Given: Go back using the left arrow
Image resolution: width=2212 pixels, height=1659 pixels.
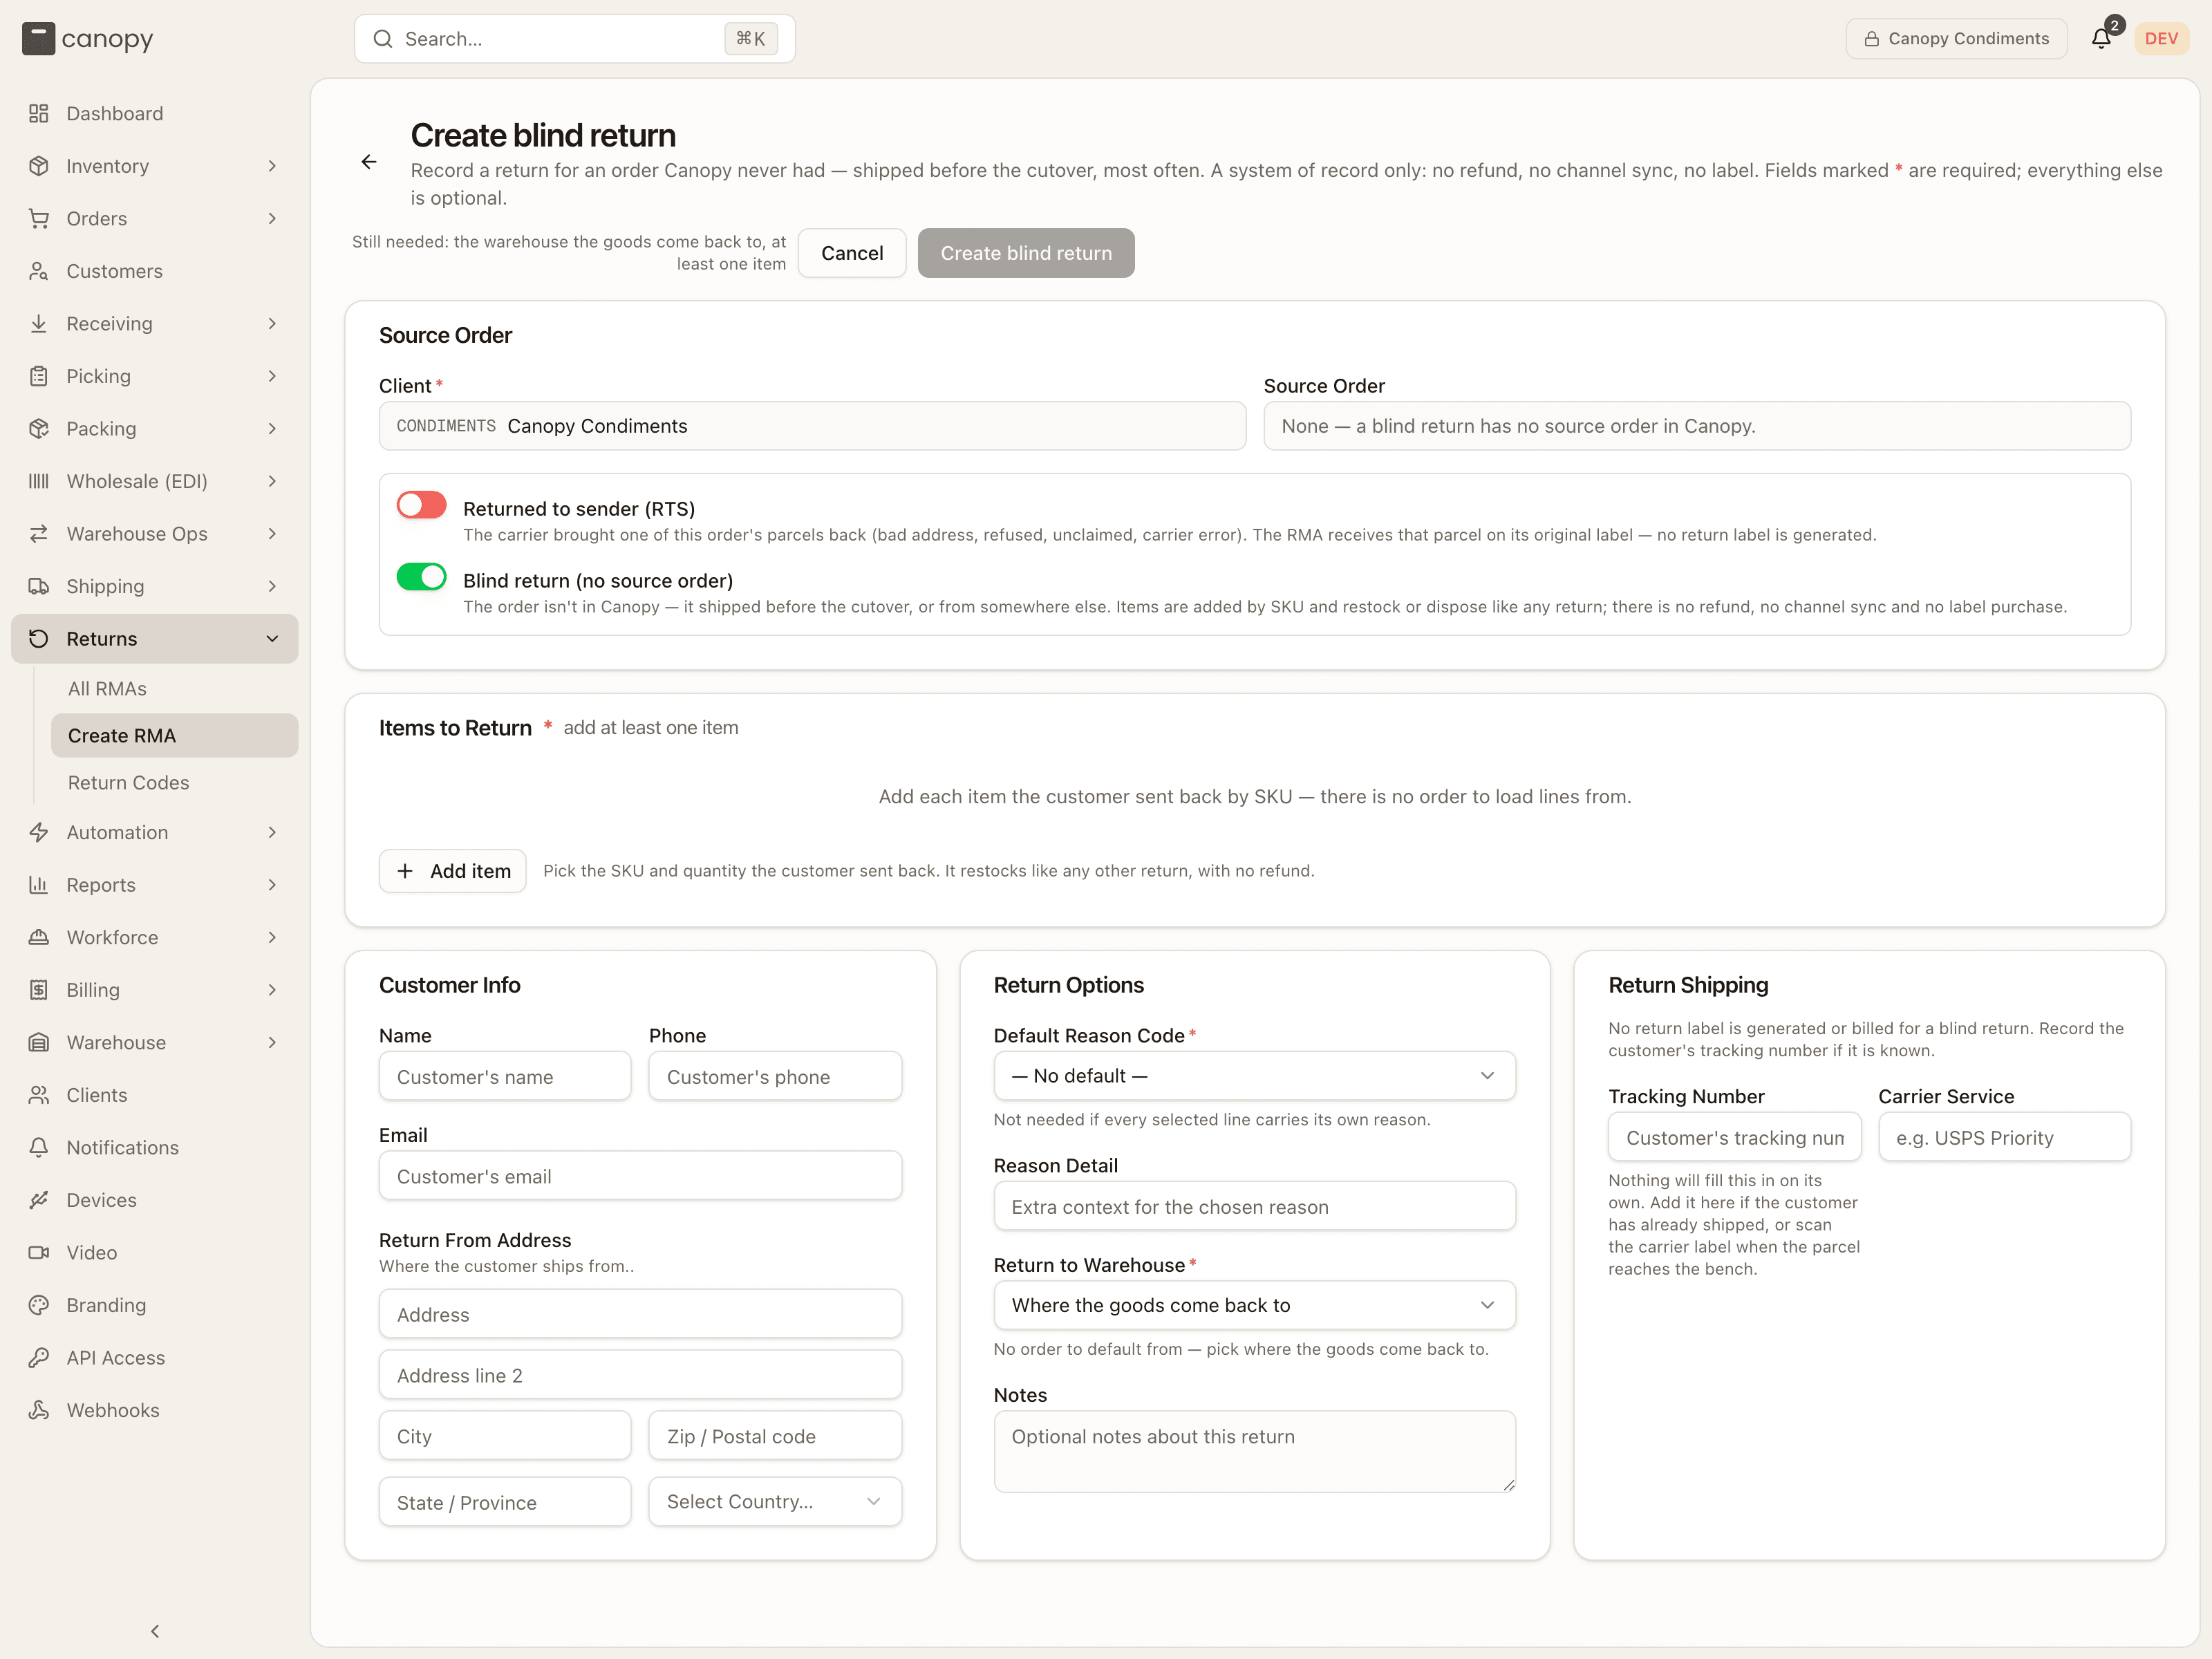Looking at the screenshot, I should click(x=369, y=162).
